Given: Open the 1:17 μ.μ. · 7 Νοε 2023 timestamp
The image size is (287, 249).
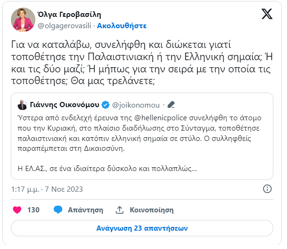Looking at the screenshot, I should click(x=47, y=189).
